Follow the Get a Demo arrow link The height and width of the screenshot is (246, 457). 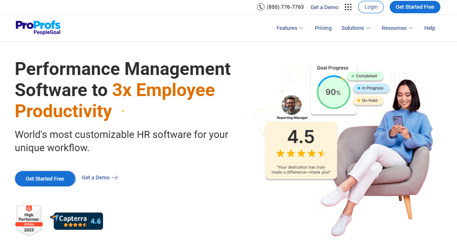(x=100, y=178)
